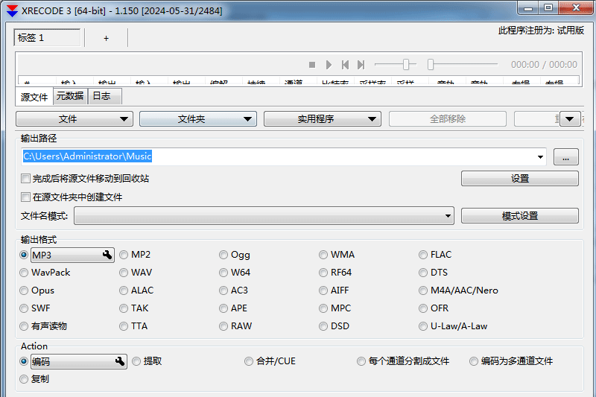Select MP3 output format radio

click(x=24, y=255)
